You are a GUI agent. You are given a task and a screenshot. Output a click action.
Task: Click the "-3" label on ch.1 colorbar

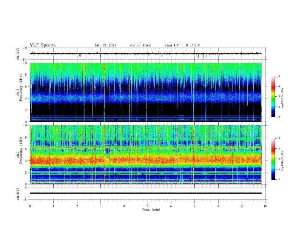(278, 76)
